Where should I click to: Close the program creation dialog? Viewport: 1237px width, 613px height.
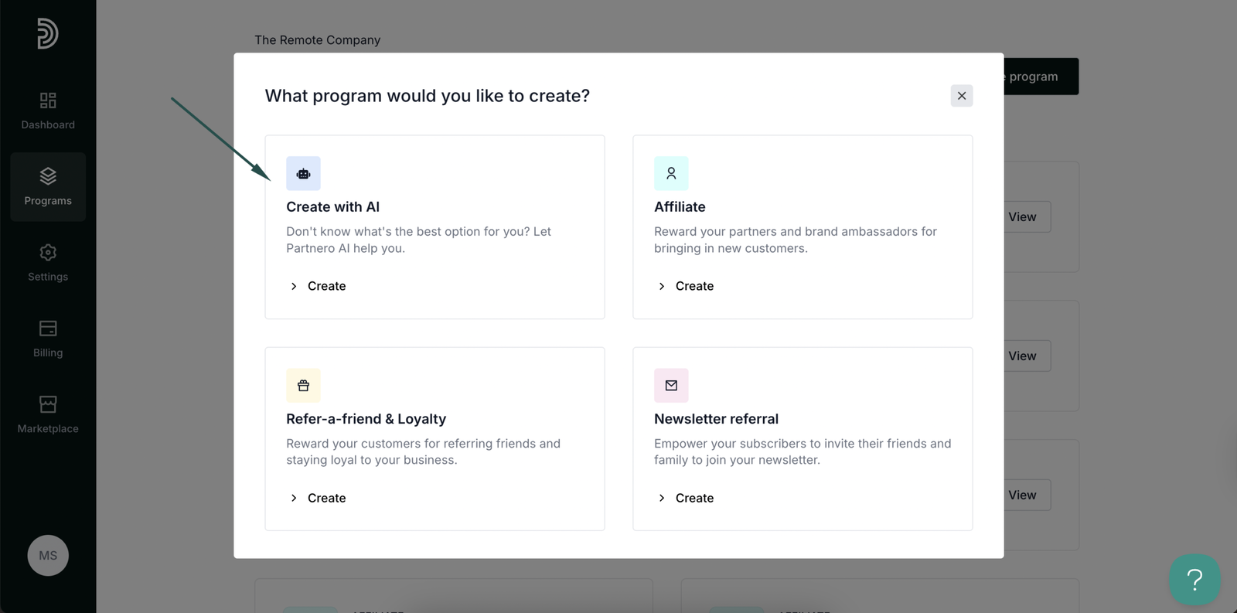961,96
